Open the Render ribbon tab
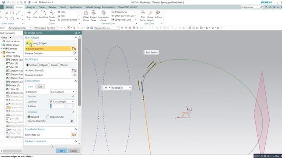This screenshot has width=282, height=158. coord(52,7)
